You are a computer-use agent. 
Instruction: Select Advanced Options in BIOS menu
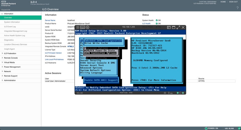pos(91,68)
